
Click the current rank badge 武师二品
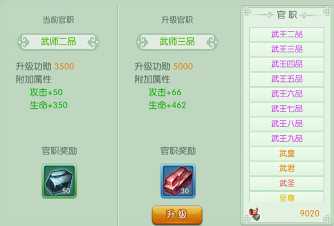[58, 42]
